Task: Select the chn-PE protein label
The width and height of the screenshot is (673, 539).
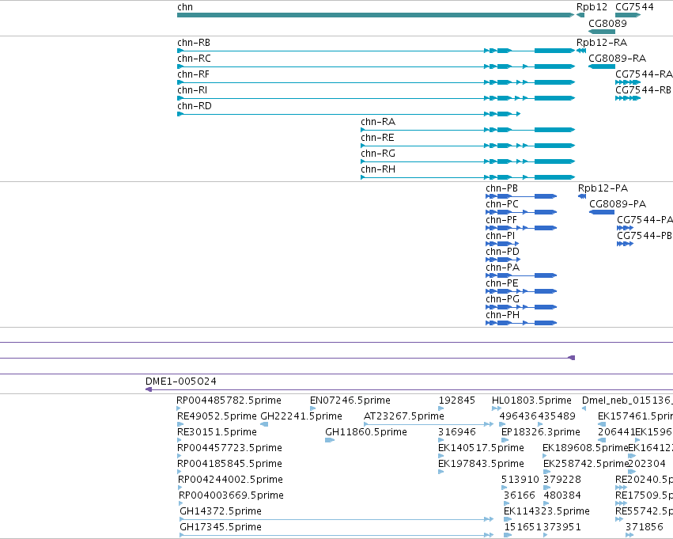Action: coord(502,283)
